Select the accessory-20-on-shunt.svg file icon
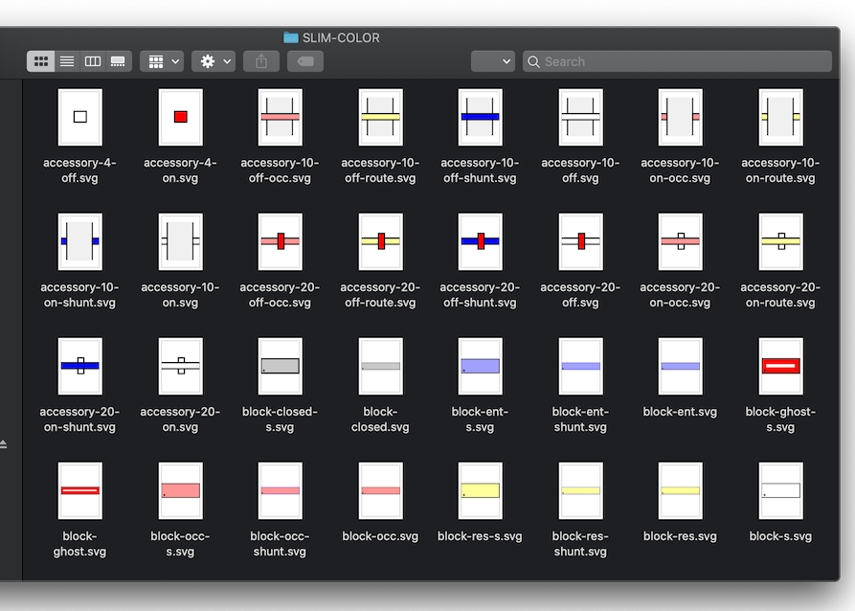 79,366
